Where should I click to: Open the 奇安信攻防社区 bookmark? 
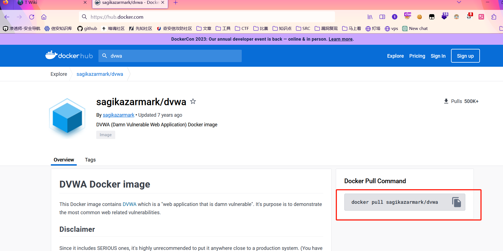pyautogui.click(x=174, y=29)
